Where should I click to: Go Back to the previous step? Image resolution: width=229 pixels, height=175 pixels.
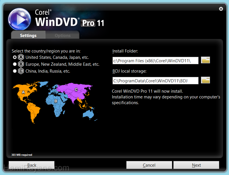(x=32, y=165)
